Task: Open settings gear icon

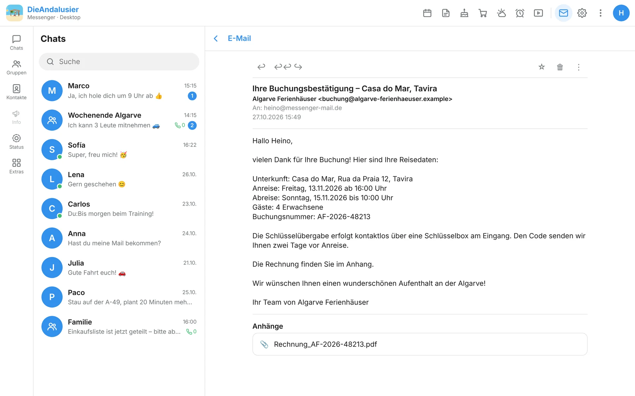Action: click(x=582, y=13)
